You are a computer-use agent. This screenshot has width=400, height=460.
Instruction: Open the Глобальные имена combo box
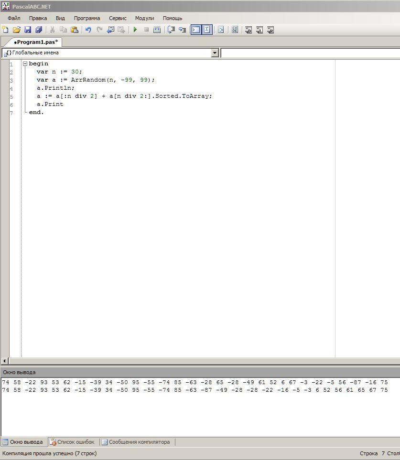coord(110,53)
